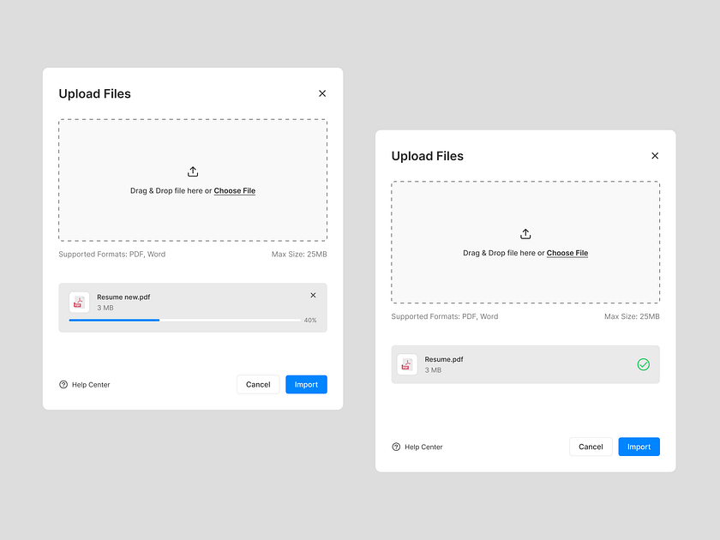Click Cancel in the left dialog
This screenshot has height=540, width=720.
pyautogui.click(x=258, y=384)
